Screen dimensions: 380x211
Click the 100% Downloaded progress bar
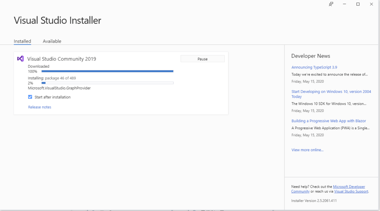click(107, 71)
